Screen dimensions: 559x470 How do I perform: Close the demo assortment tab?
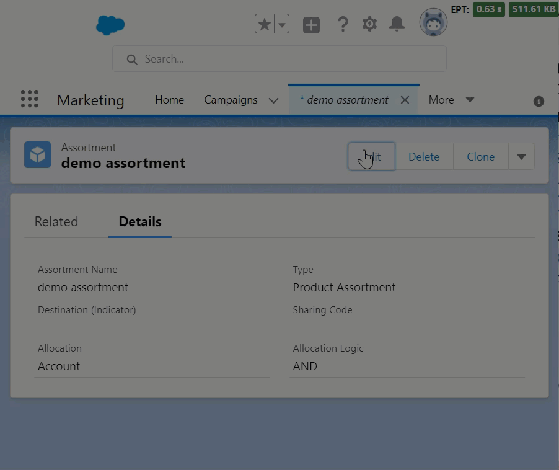coord(405,100)
